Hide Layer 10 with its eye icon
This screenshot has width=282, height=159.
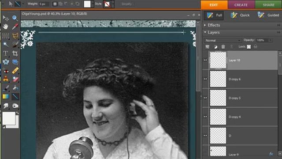pos(205,60)
